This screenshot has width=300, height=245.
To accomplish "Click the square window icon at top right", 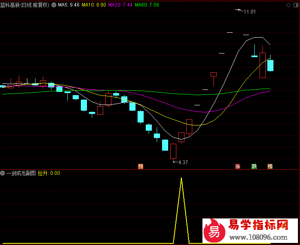I will 296,5.
